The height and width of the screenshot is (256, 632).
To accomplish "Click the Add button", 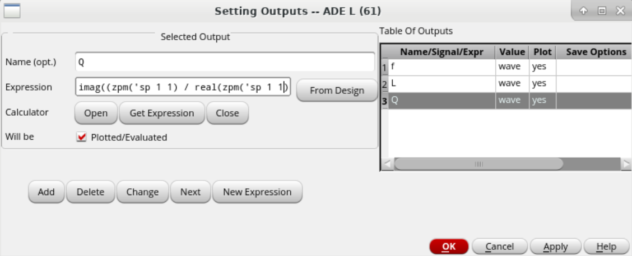I will point(47,192).
